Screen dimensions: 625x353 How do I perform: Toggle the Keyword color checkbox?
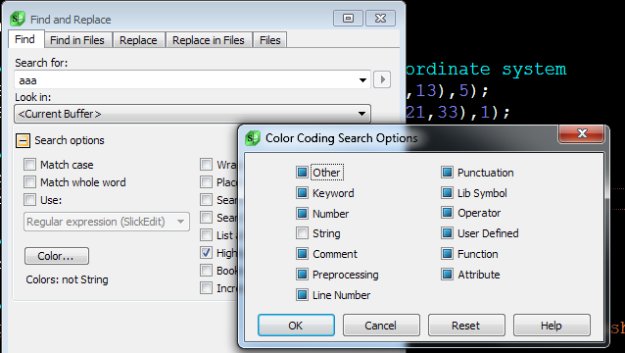coord(302,192)
